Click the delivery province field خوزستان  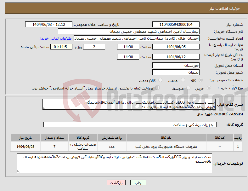tap(176, 66)
